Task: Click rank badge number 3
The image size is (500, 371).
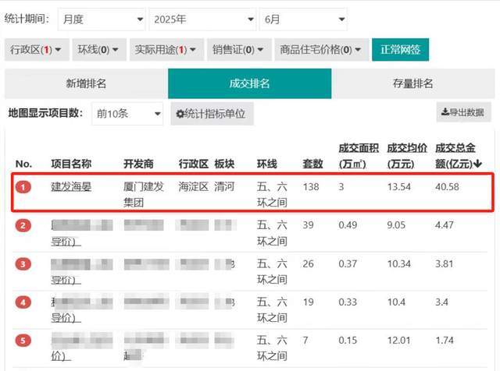Action: pos(23,263)
